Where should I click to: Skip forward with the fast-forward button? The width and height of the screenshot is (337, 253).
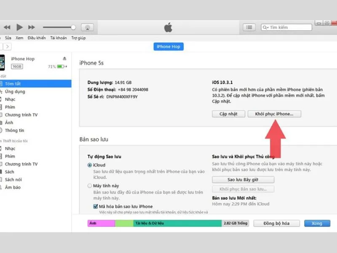coord(31,27)
